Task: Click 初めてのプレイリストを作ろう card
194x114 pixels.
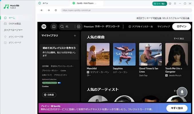Action: [59, 52]
